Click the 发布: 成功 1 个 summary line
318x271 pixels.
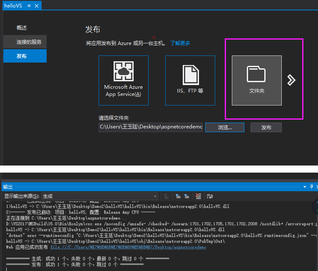[75, 264]
